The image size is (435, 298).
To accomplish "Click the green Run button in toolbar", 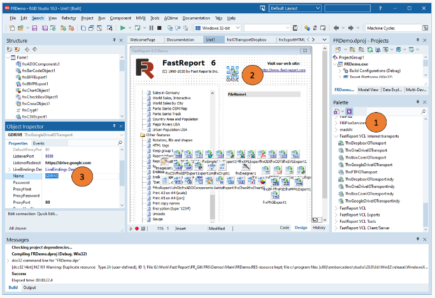I will (x=123, y=28).
